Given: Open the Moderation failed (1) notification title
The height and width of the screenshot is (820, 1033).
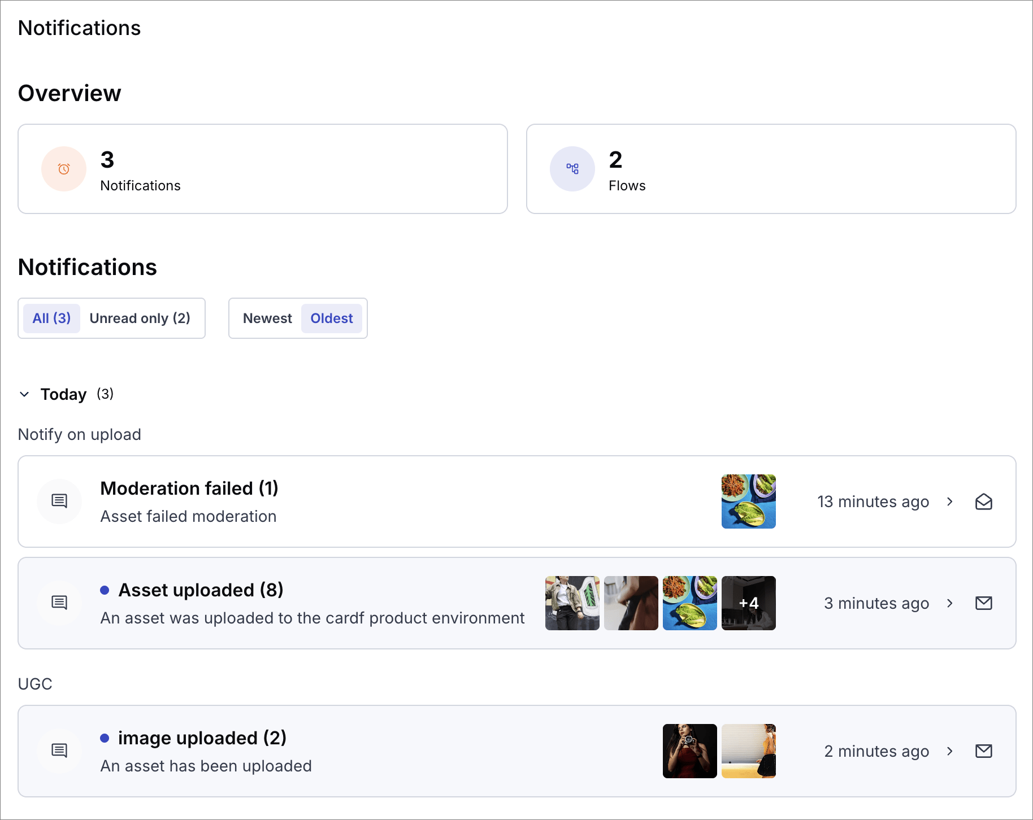Looking at the screenshot, I should (x=189, y=488).
